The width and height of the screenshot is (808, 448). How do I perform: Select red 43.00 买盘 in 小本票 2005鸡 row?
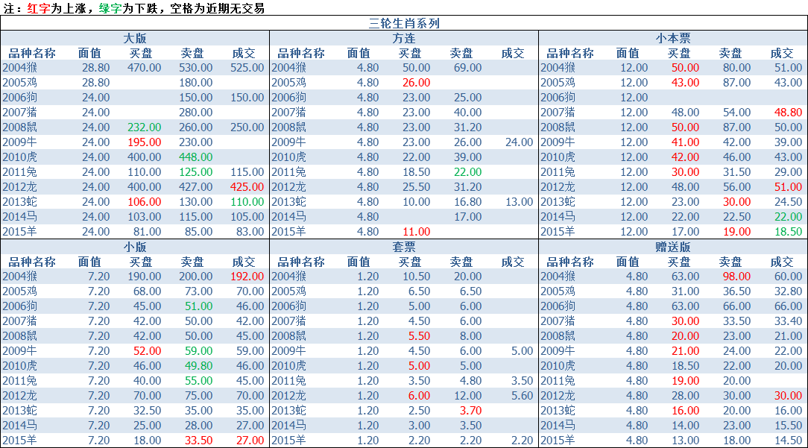685,83
